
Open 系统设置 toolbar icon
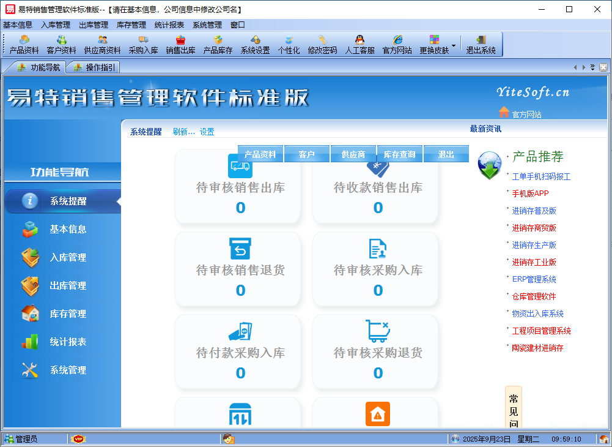pyautogui.click(x=256, y=45)
